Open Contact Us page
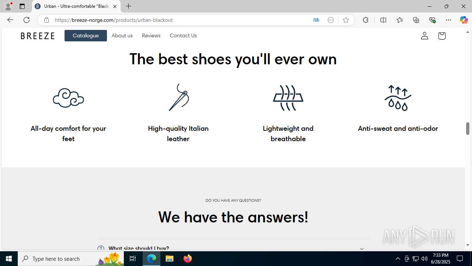 (183, 35)
